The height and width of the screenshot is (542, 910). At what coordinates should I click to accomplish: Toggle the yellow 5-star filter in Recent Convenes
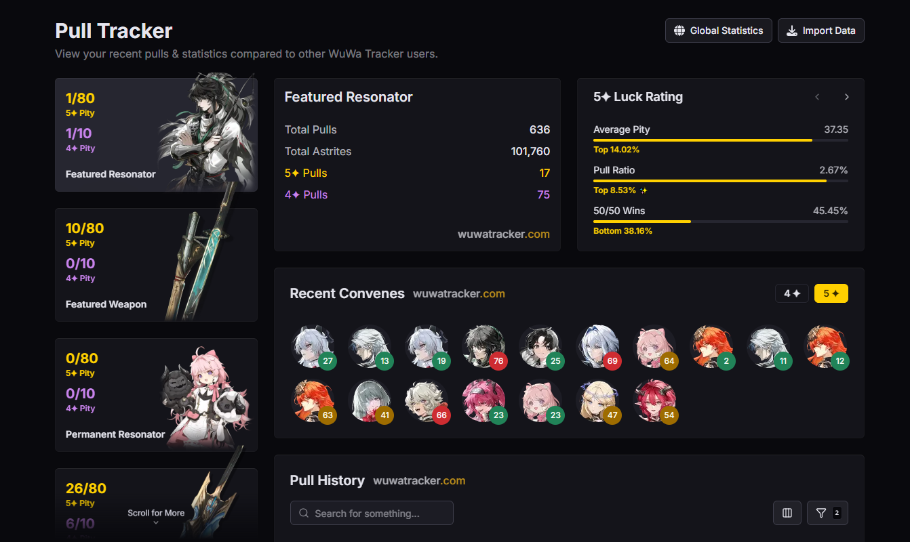(831, 293)
